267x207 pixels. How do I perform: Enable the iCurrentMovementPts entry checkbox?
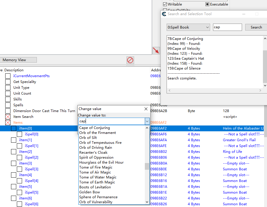tap(8, 76)
